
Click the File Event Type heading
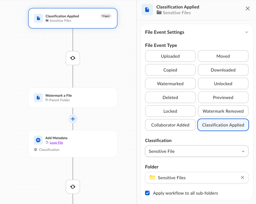161,45
